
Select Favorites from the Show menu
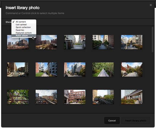coord(24,30)
